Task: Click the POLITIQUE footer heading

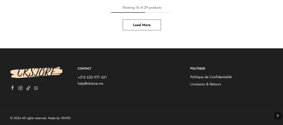Action: point(198,69)
